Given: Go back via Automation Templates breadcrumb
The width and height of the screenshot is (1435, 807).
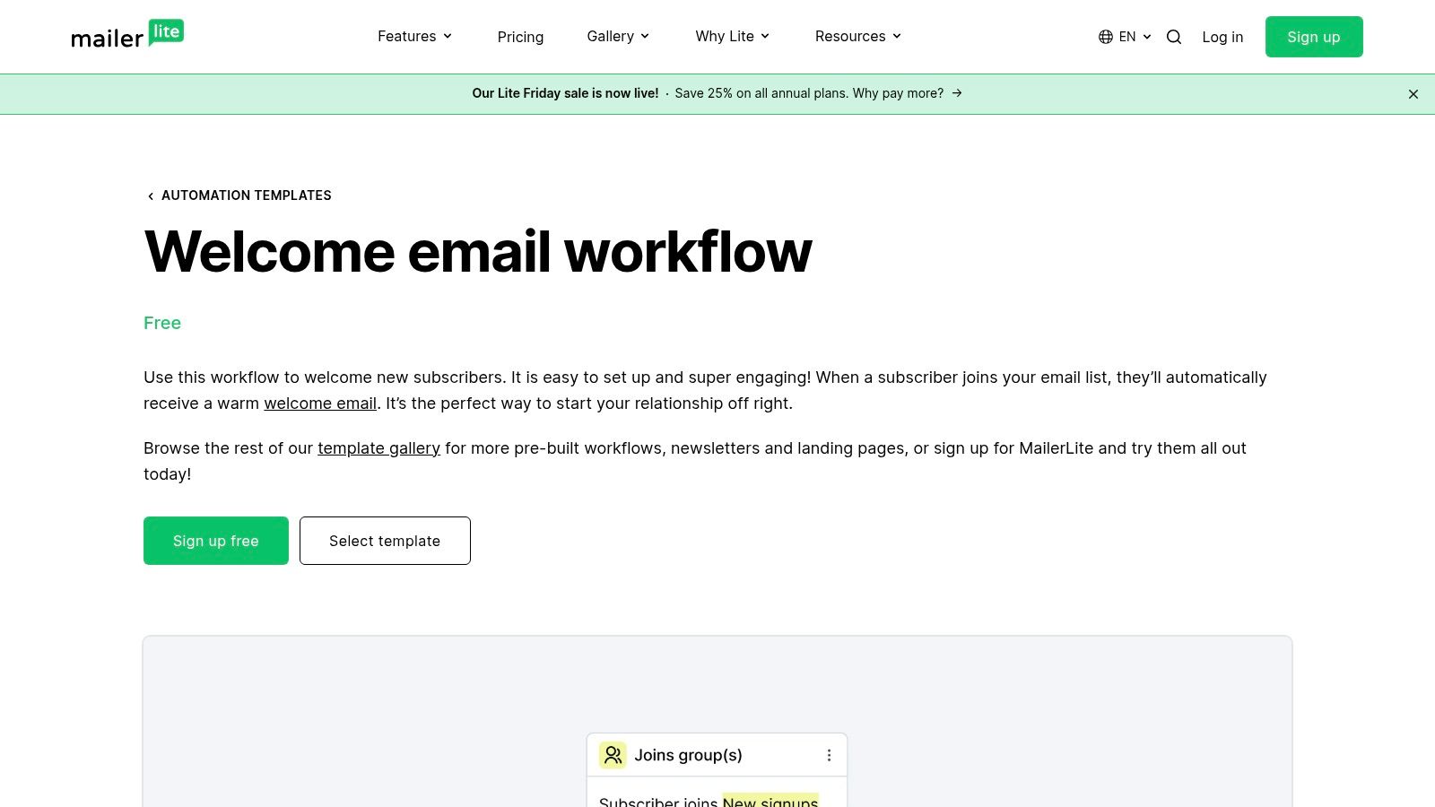Looking at the screenshot, I should [247, 195].
